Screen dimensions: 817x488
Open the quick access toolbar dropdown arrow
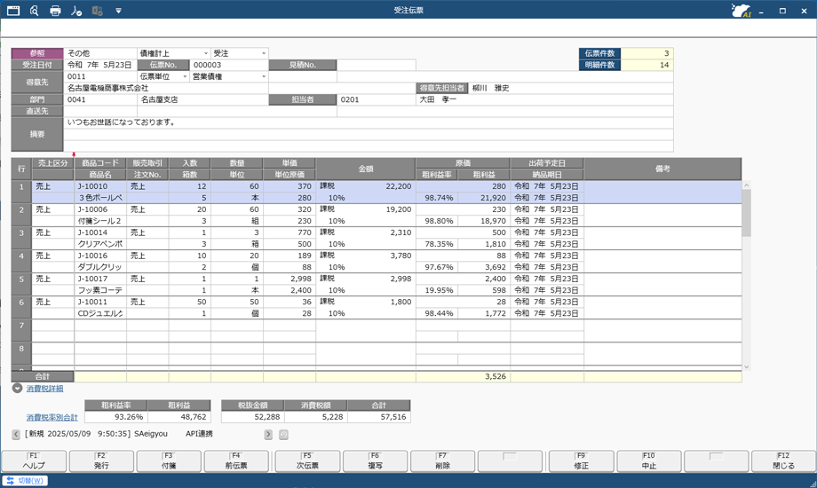click(118, 11)
